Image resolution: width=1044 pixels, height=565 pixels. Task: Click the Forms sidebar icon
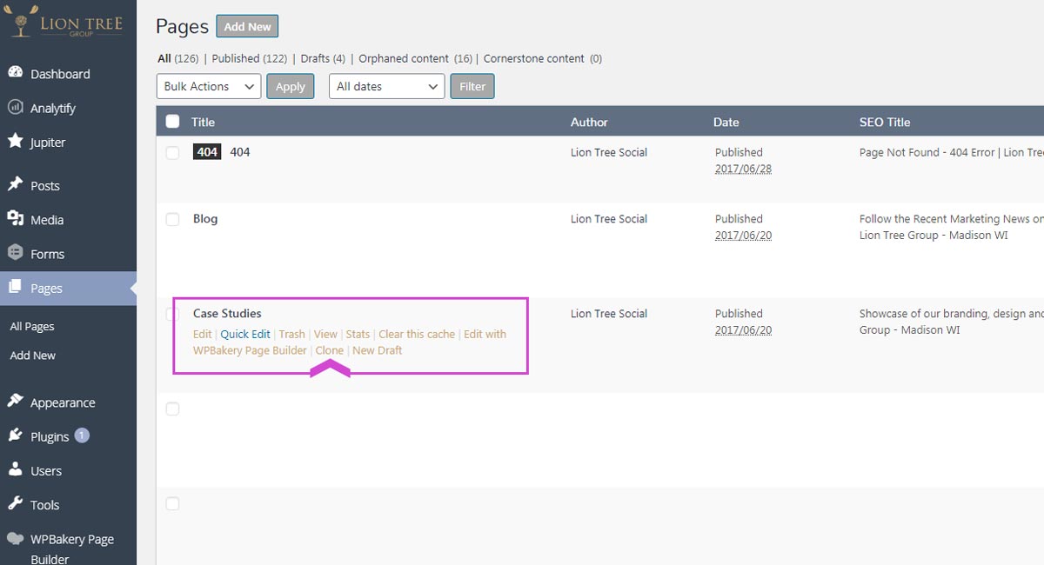pos(15,253)
